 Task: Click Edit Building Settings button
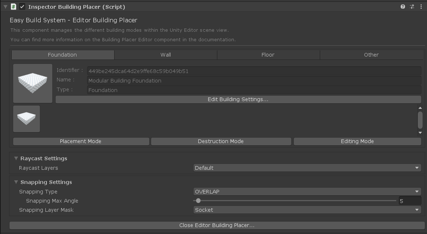point(238,99)
